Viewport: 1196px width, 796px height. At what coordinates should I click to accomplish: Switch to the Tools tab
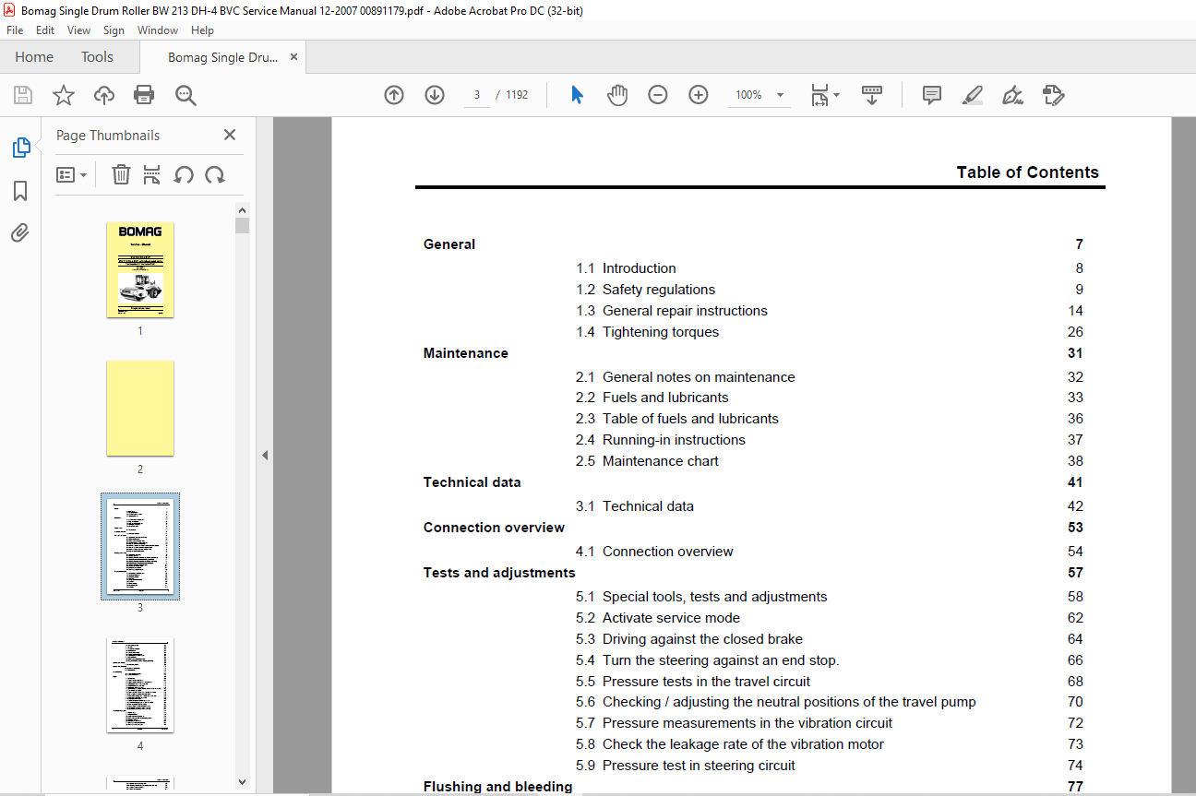97,57
